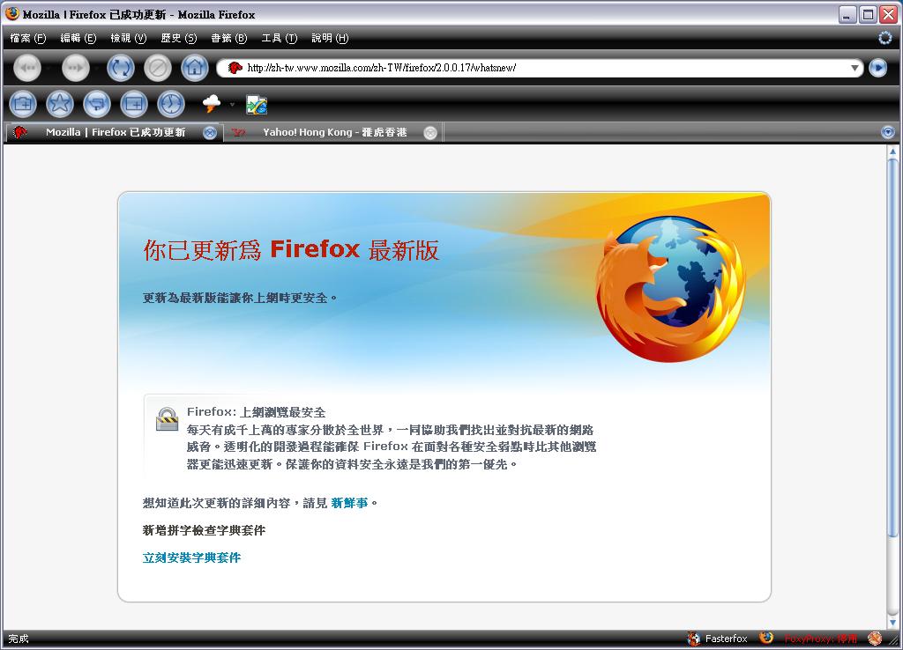Viewport: 903px width, 650px height.
Task: Click the Forward navigation button
Action: coord(76,69)
